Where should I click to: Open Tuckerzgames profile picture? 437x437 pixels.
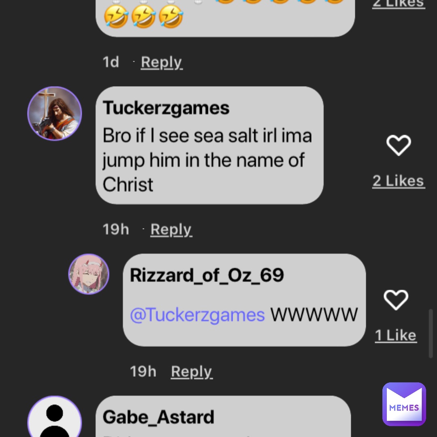pyautogui.click(x=55, y=114)
